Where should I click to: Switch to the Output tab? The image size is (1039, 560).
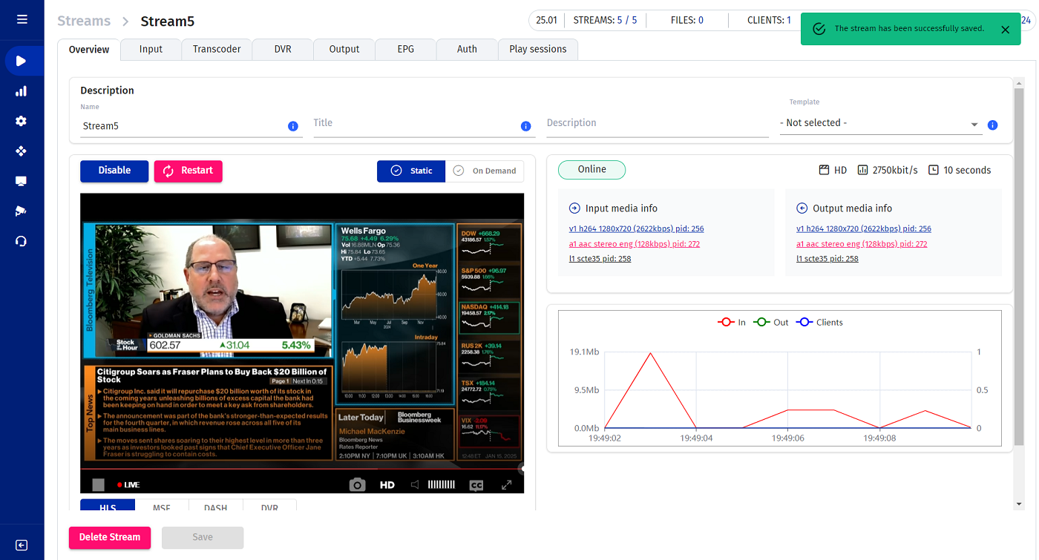tap(344, 49)
